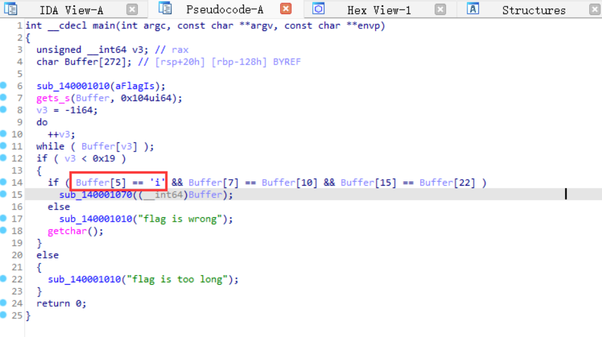The image size is (602, 337).
Task: Click the [rsp+20h] stack comment
Action: pos(180,62)
